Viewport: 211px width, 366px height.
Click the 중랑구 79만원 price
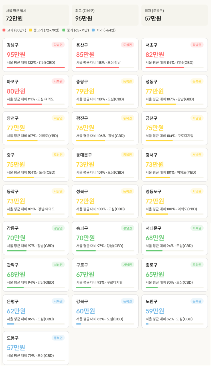tap(85, 91)
